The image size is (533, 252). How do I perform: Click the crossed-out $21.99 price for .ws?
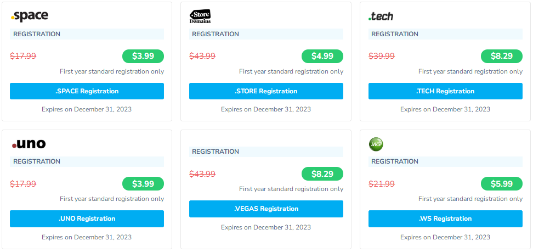tap(382, 184)
